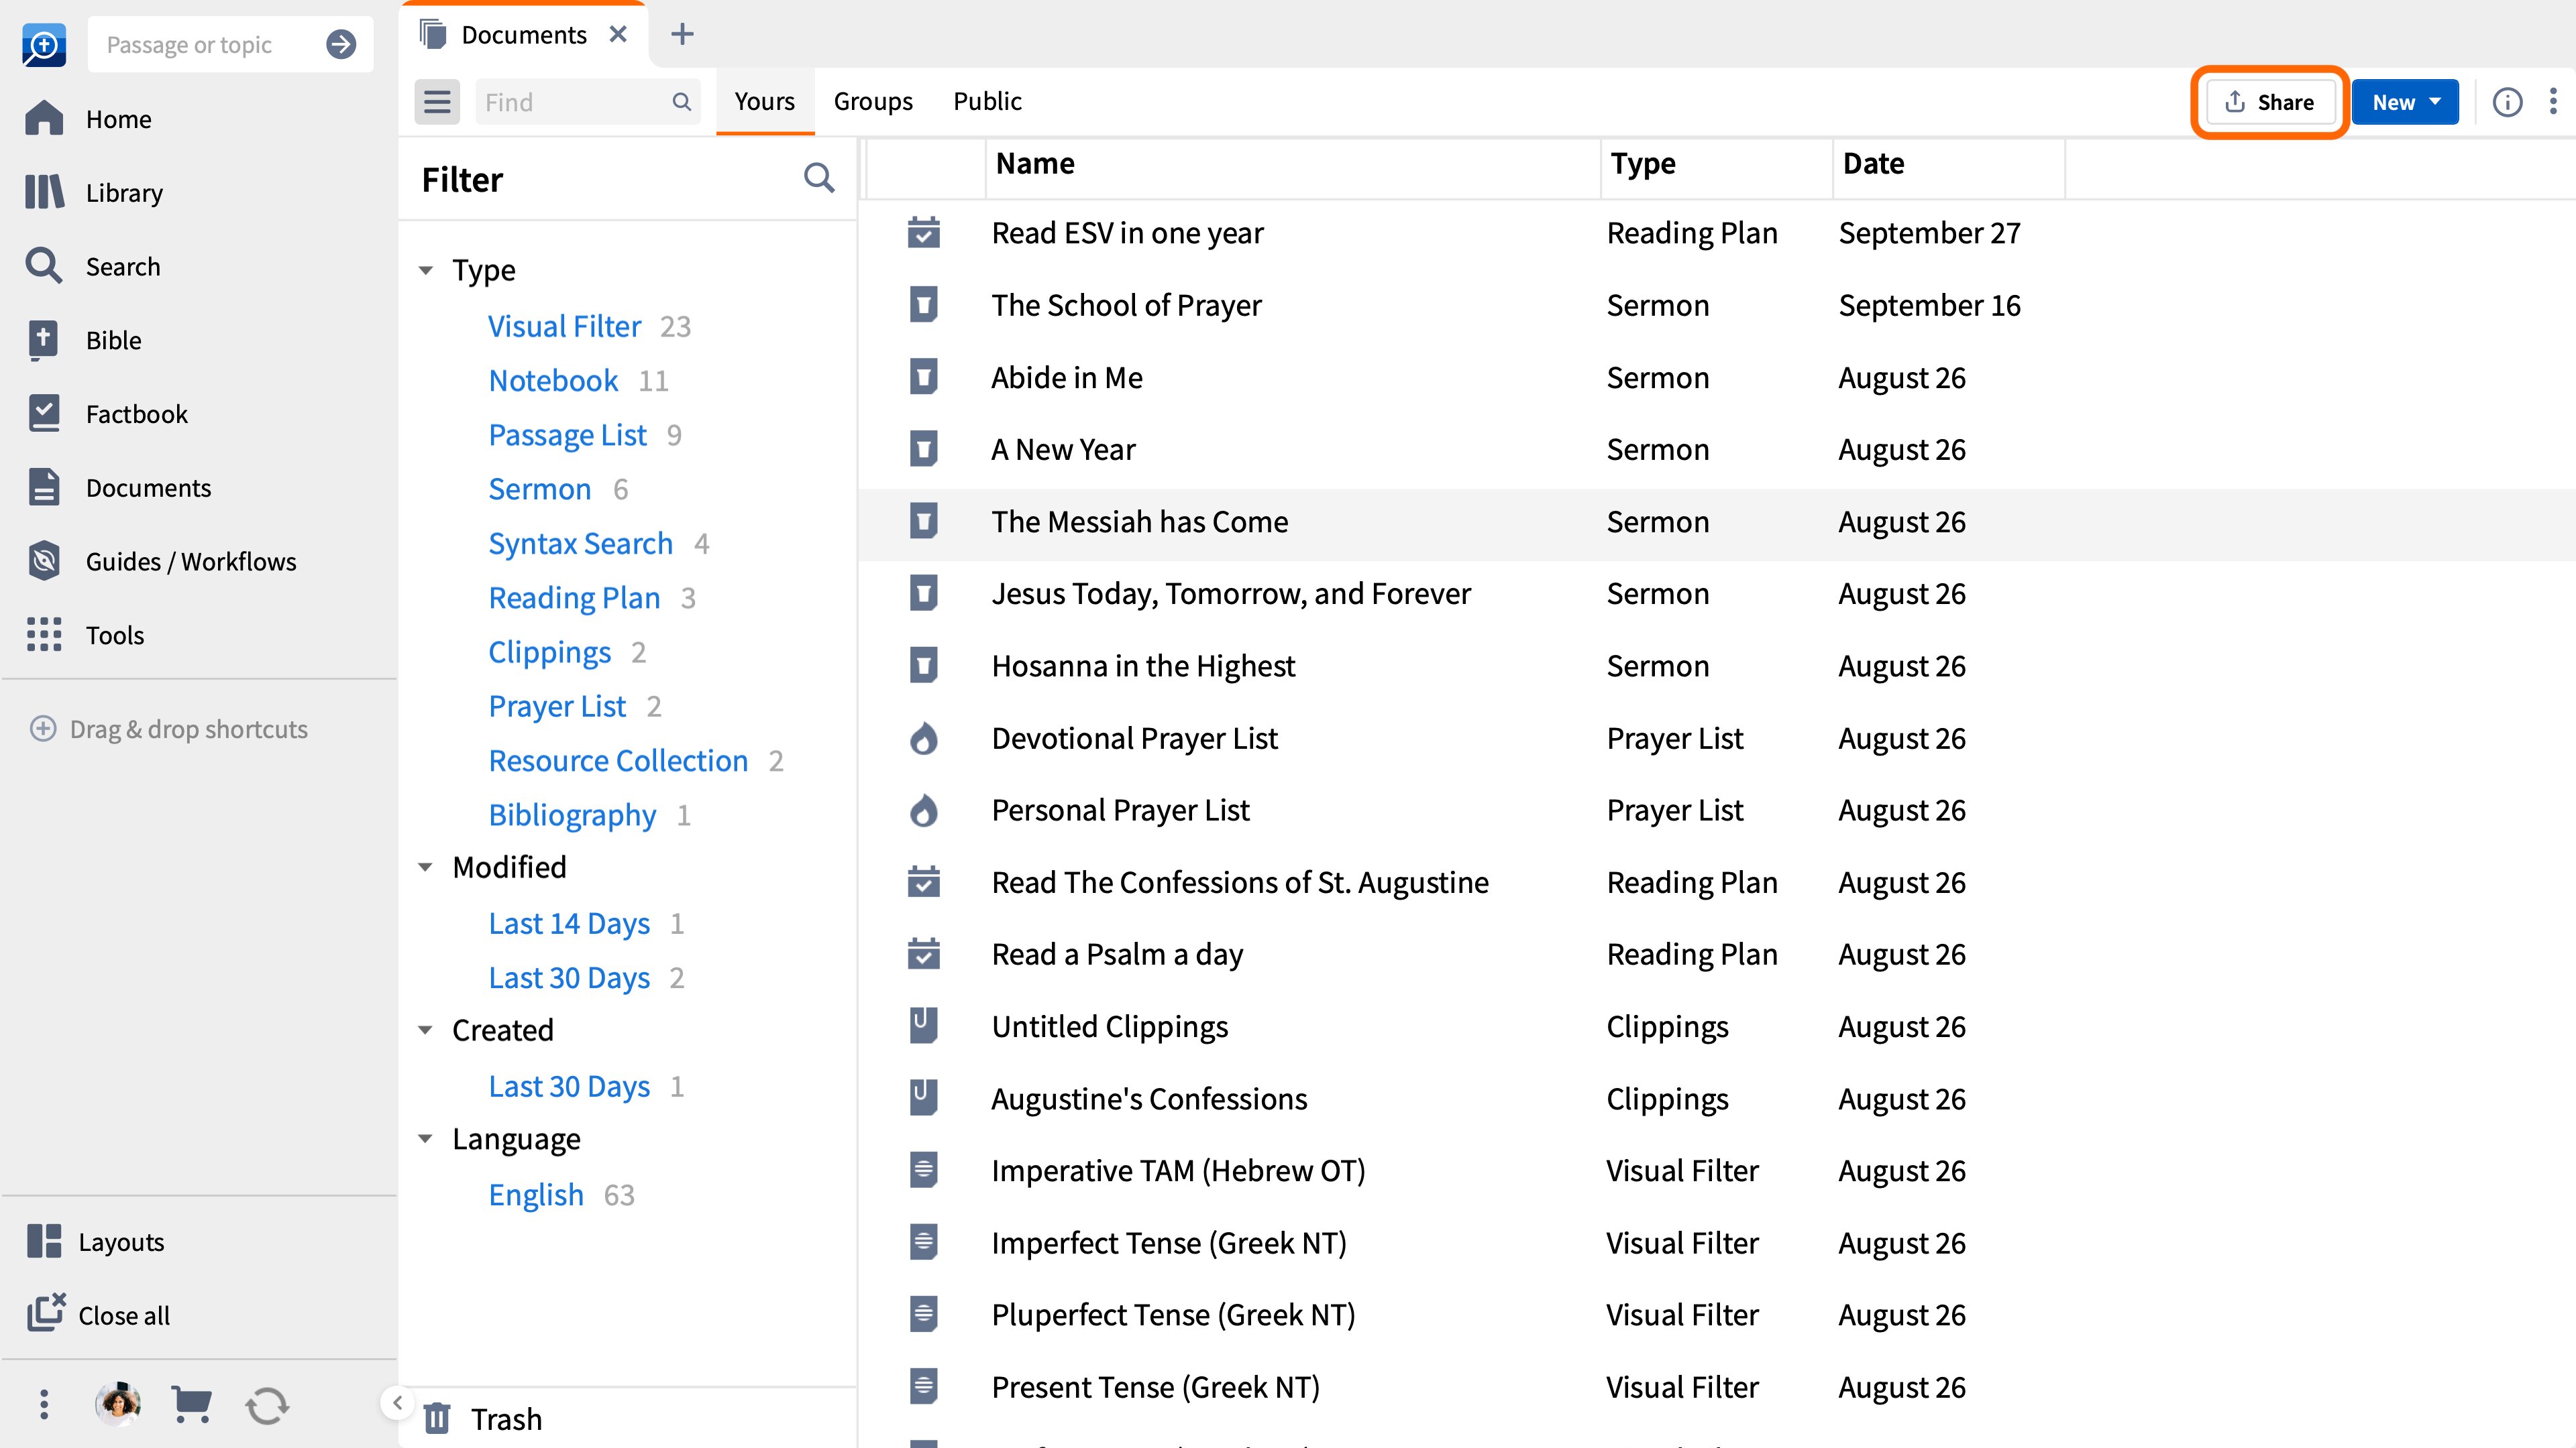Image resolution: width=2576 pixels, height=1448 pixels.
Task: Filter Modified by Last 14 Days
Action: [569, 923]
